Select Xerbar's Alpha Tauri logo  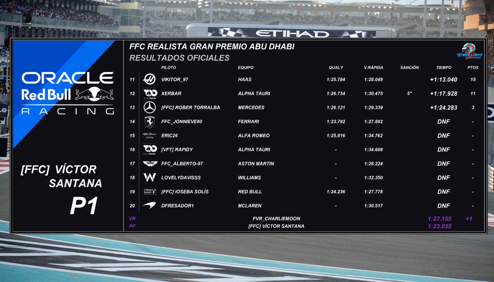150,93
